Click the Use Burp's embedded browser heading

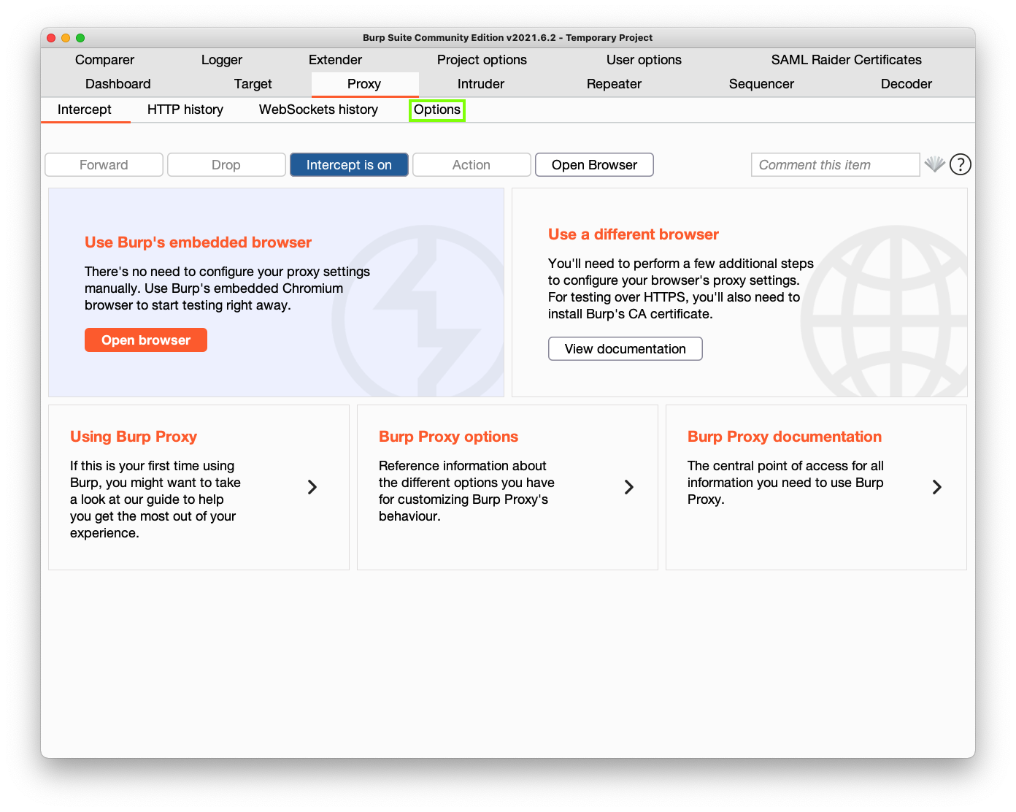click(198, 242)
